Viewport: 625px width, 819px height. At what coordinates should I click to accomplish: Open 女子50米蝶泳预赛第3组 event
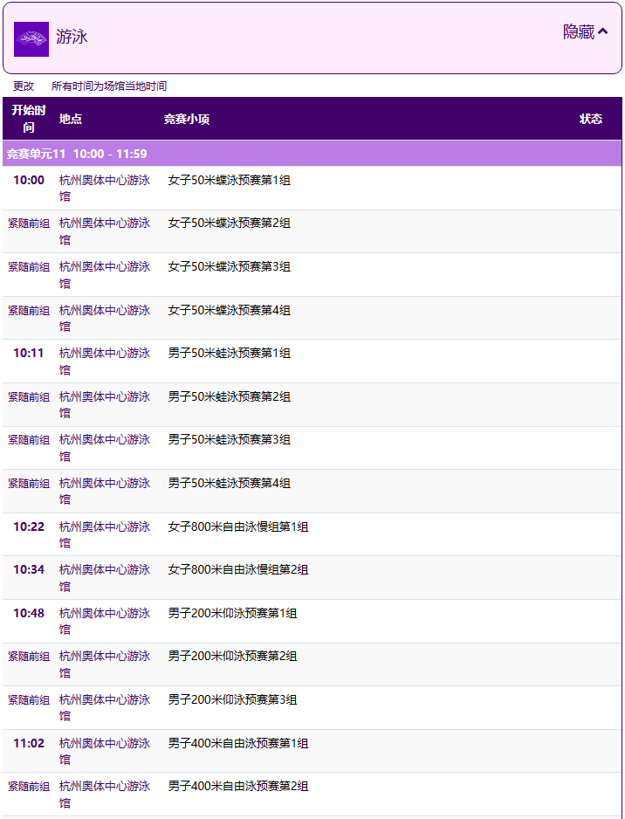(230, 267)
